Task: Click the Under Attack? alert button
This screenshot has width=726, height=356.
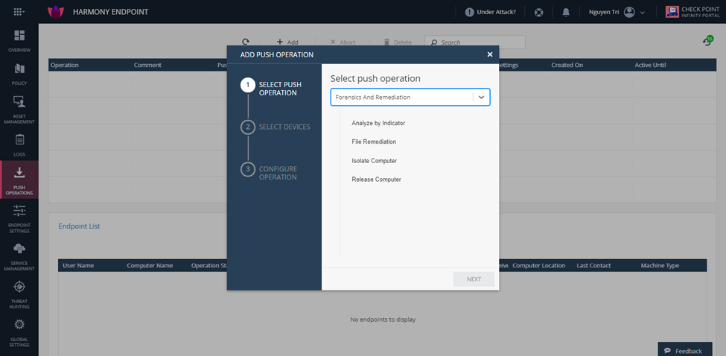Action: 490,12
